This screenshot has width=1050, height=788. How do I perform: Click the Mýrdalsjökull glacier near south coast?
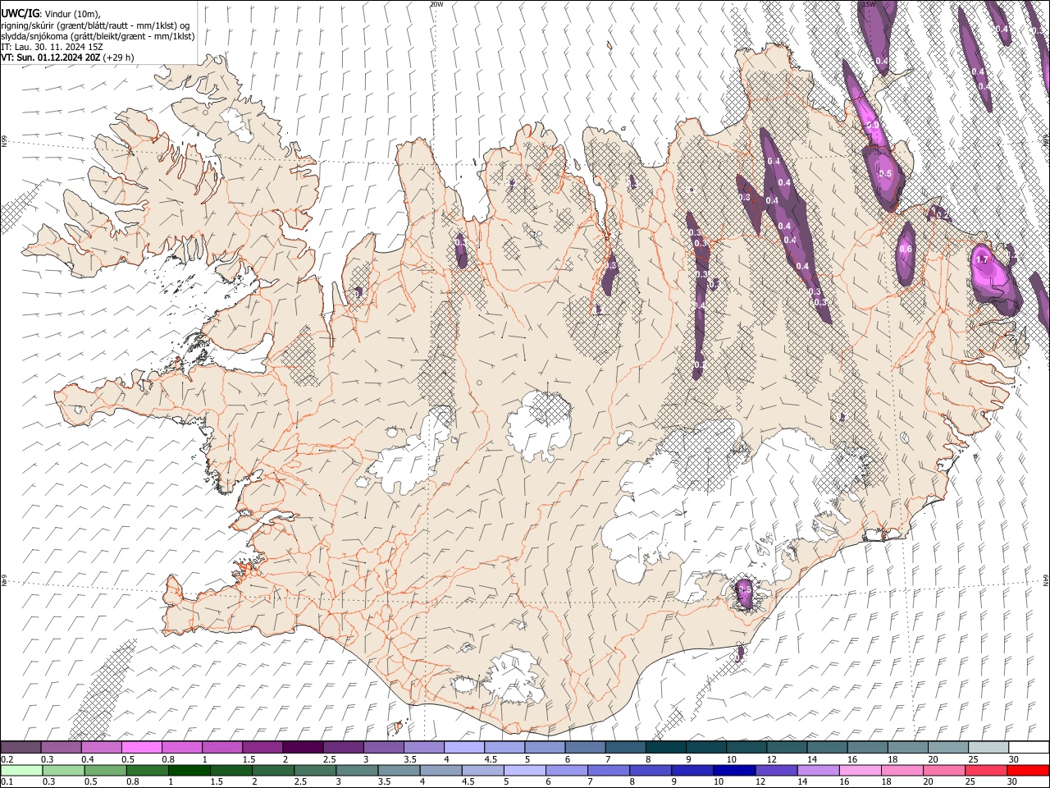514,678
